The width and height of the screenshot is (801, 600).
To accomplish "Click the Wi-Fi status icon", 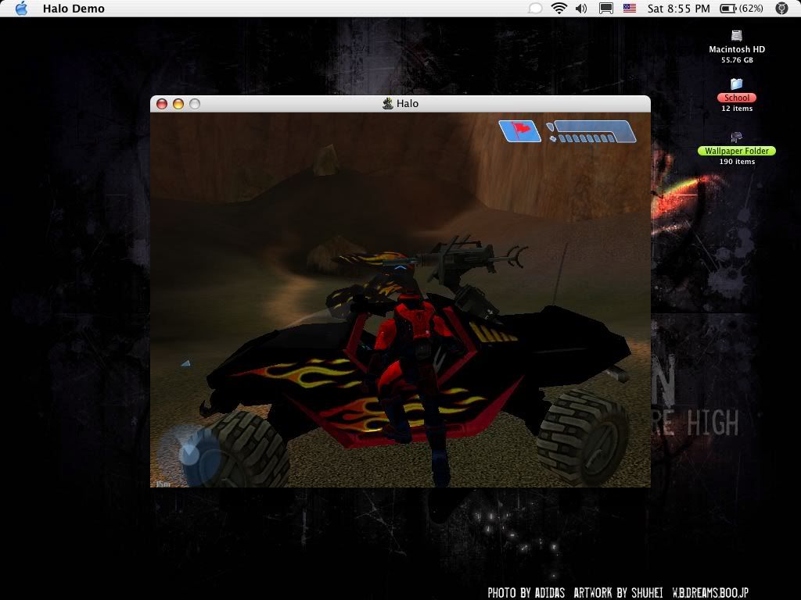I will (559, 8).
